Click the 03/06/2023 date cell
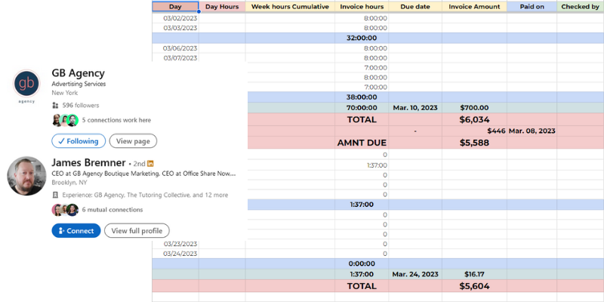Viewport: 604px width, 302px height. click(x=175, y=48)
